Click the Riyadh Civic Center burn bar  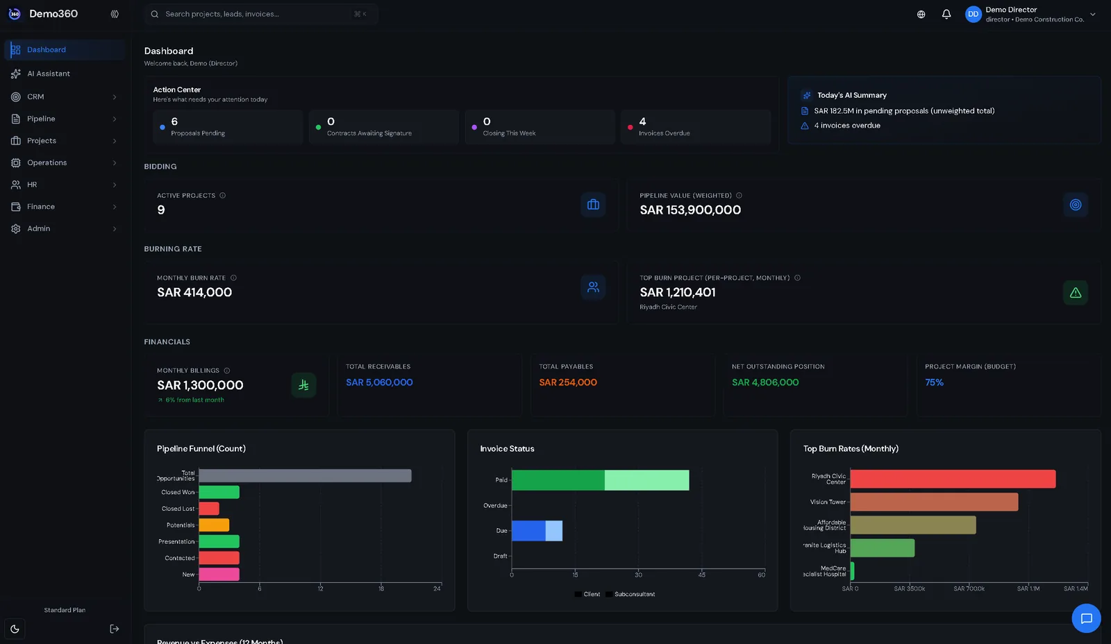point(953,479)
